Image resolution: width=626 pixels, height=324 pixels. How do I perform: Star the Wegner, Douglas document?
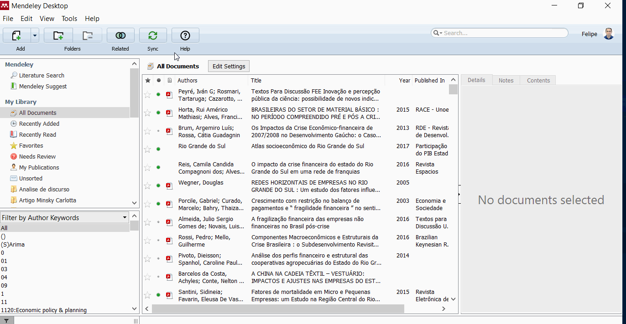pyautogui.click(x=147, y=186)
